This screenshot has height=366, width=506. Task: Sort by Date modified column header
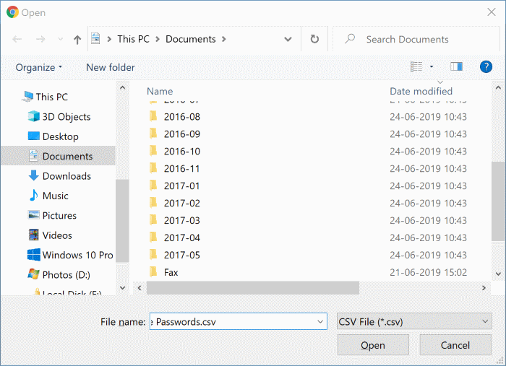[421, 91]
